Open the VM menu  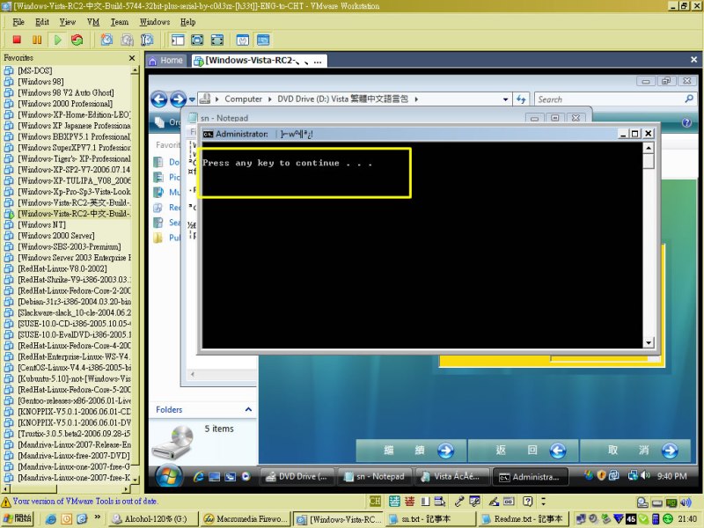[93, 21]
